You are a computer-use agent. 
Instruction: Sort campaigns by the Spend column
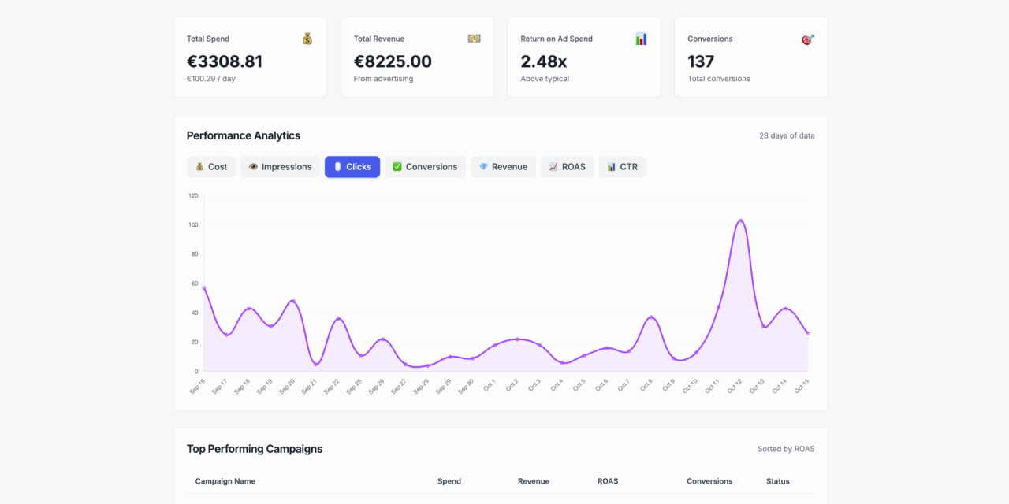tap(449, 481)
